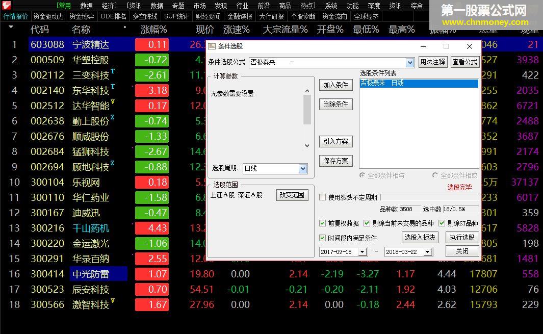
Task: Open start date 2017-09-15 picker
Action: click(x=363, y=252)
